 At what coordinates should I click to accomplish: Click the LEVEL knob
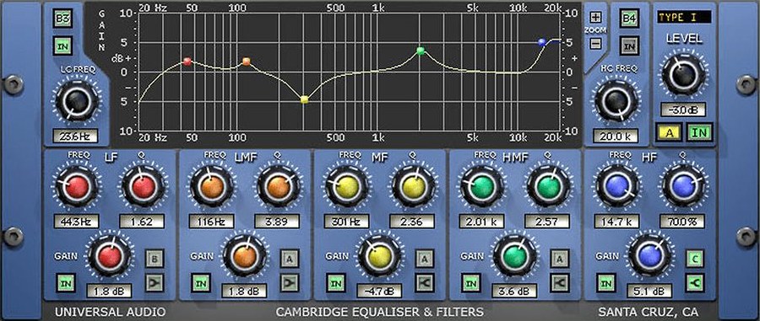click(x=683, y=73)
